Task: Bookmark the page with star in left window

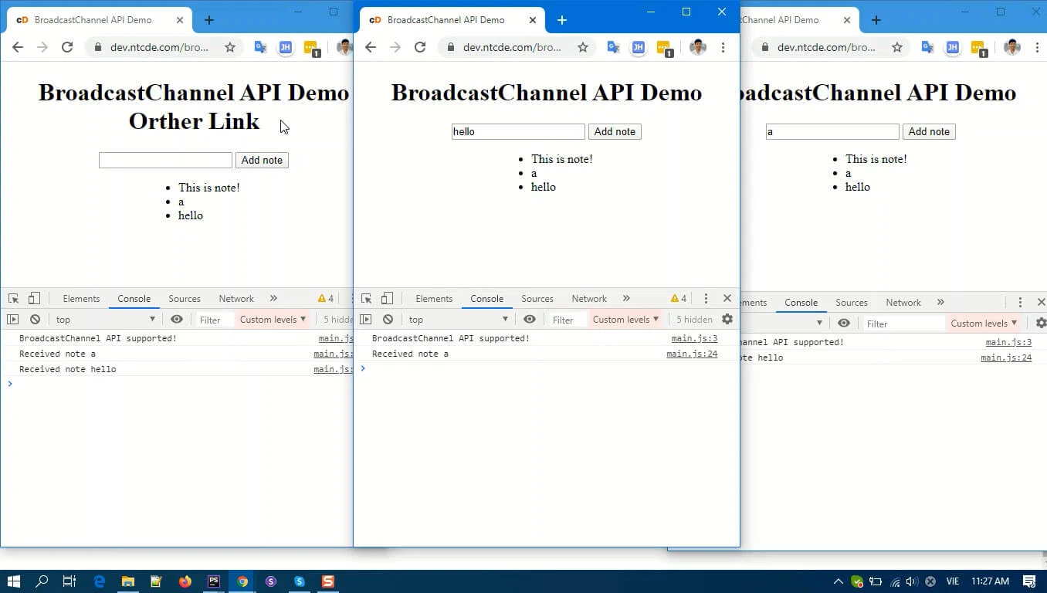Action: [x=230, y=47]
